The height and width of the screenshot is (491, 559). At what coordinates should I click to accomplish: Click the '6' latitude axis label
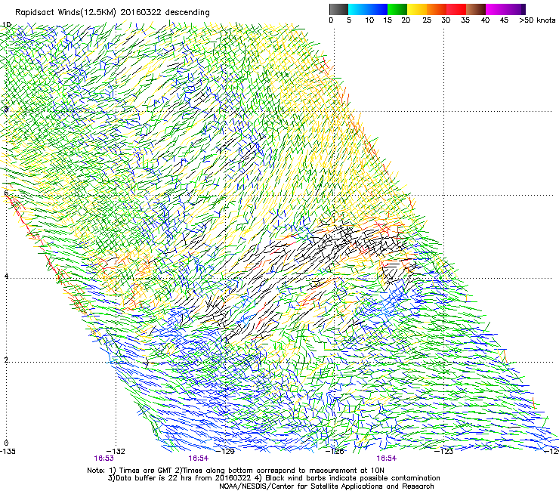[x=6, y=193]
